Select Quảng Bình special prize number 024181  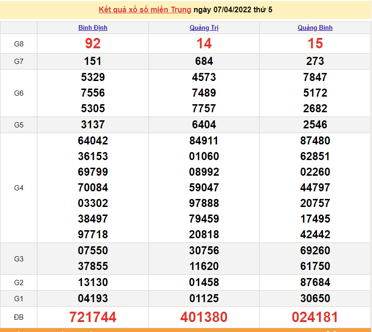click(x=315, y=317)
